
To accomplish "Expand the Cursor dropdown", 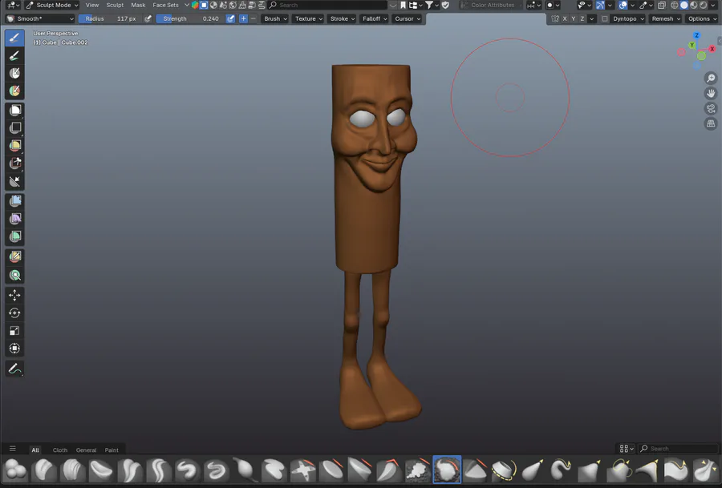I will (408, 19).
